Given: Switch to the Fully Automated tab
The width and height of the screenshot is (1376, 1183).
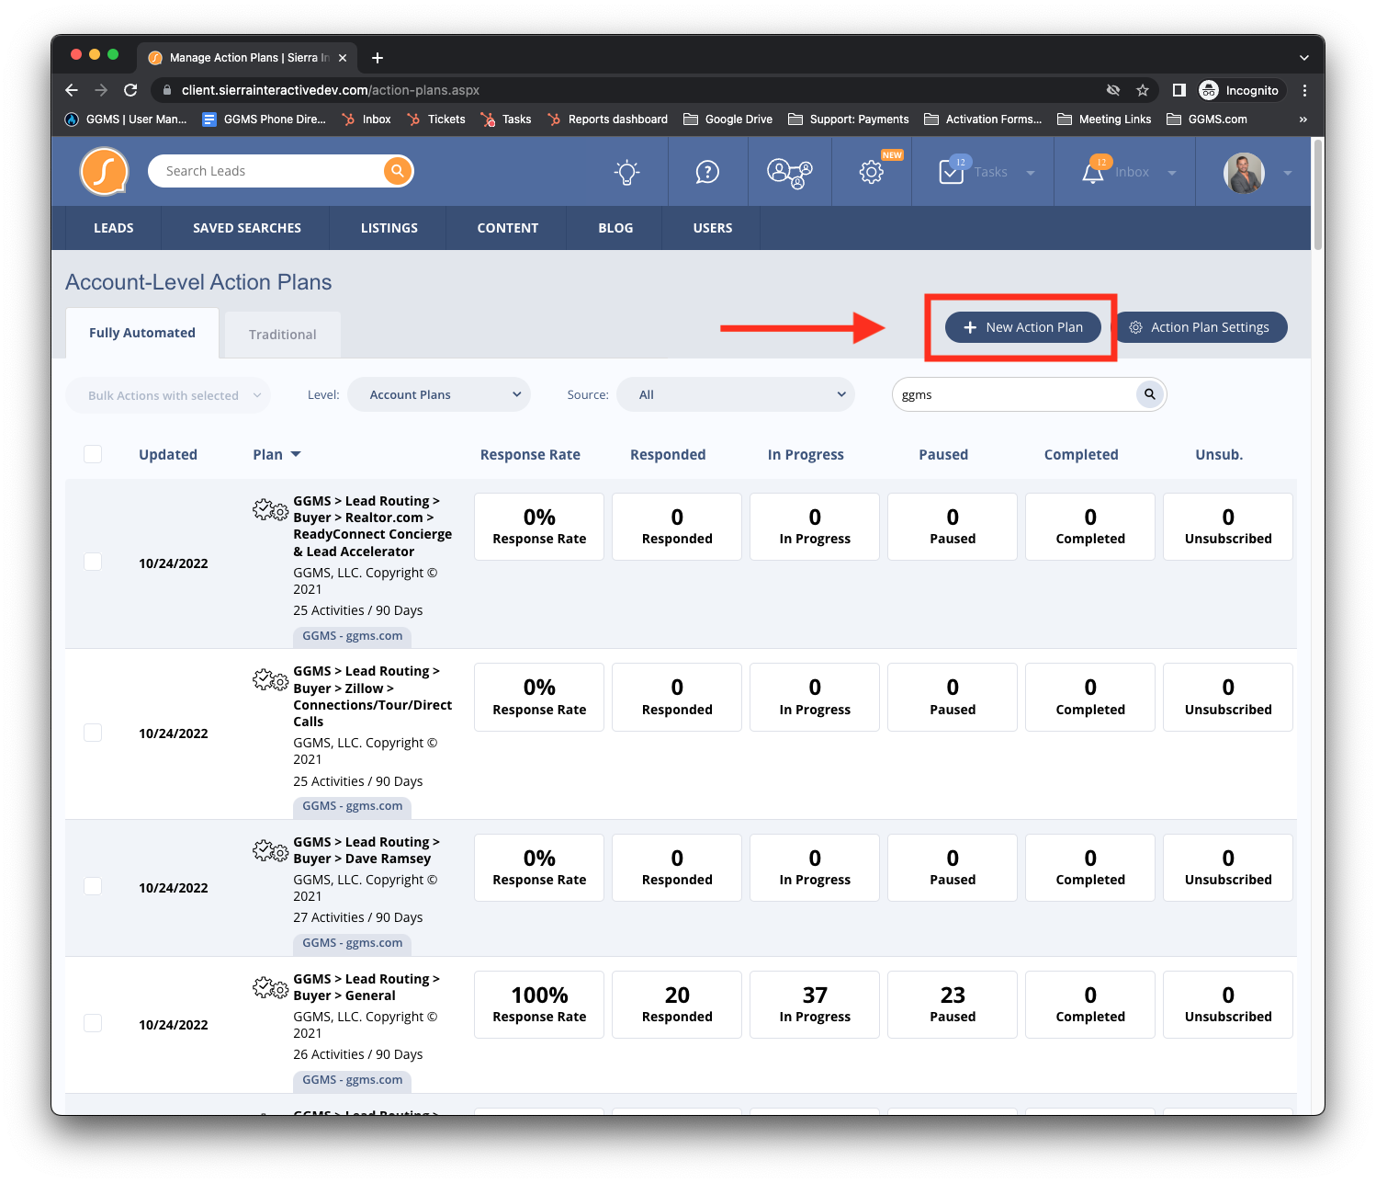Looking at the screenshot, I should pyautogui.click(x=142, y=333).
